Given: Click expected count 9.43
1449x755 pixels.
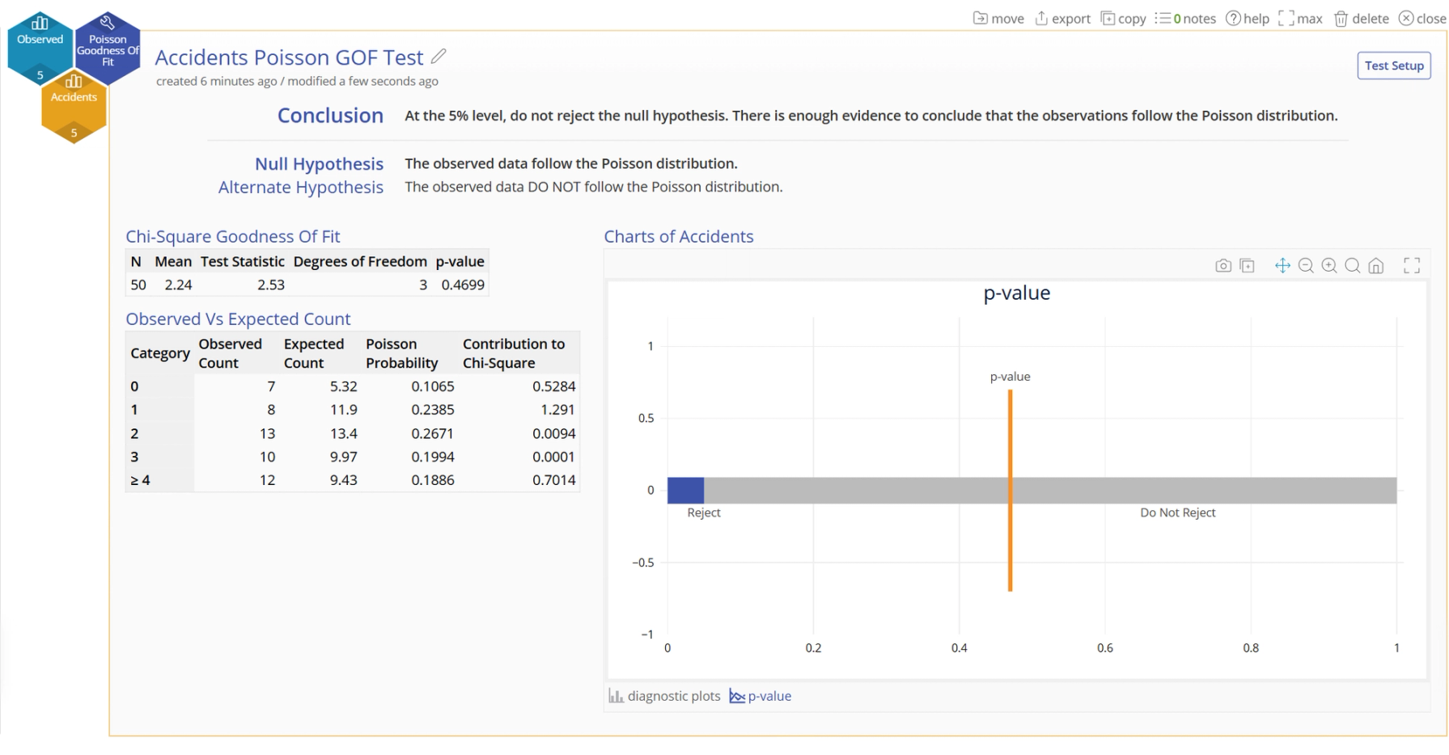Looking at the screenshot, I should [344, 480].
